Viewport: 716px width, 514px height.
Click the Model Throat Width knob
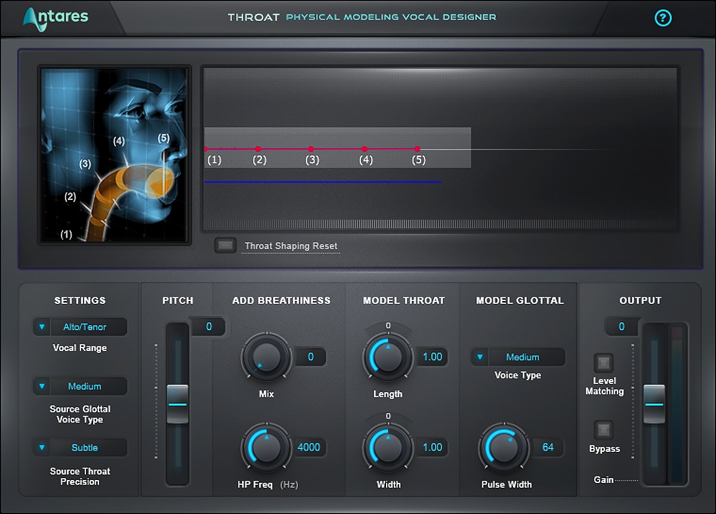tap(388, 448)
